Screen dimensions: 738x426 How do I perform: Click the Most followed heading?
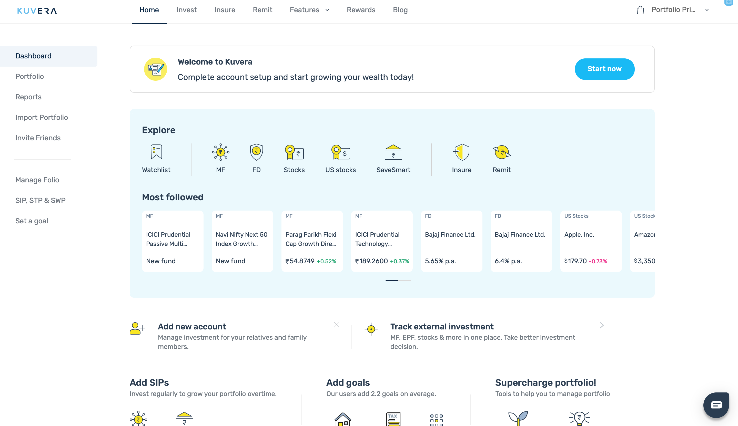pos(173,197)
